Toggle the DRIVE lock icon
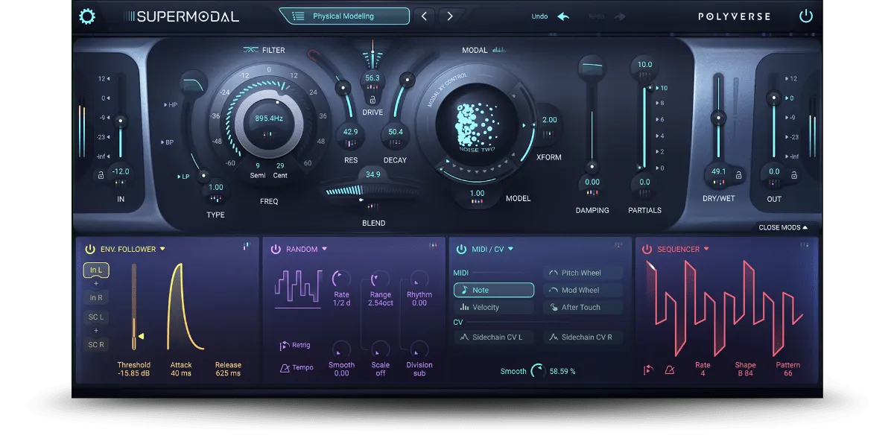The height and width of the screenshot is (447, 894). coord(372,100)
